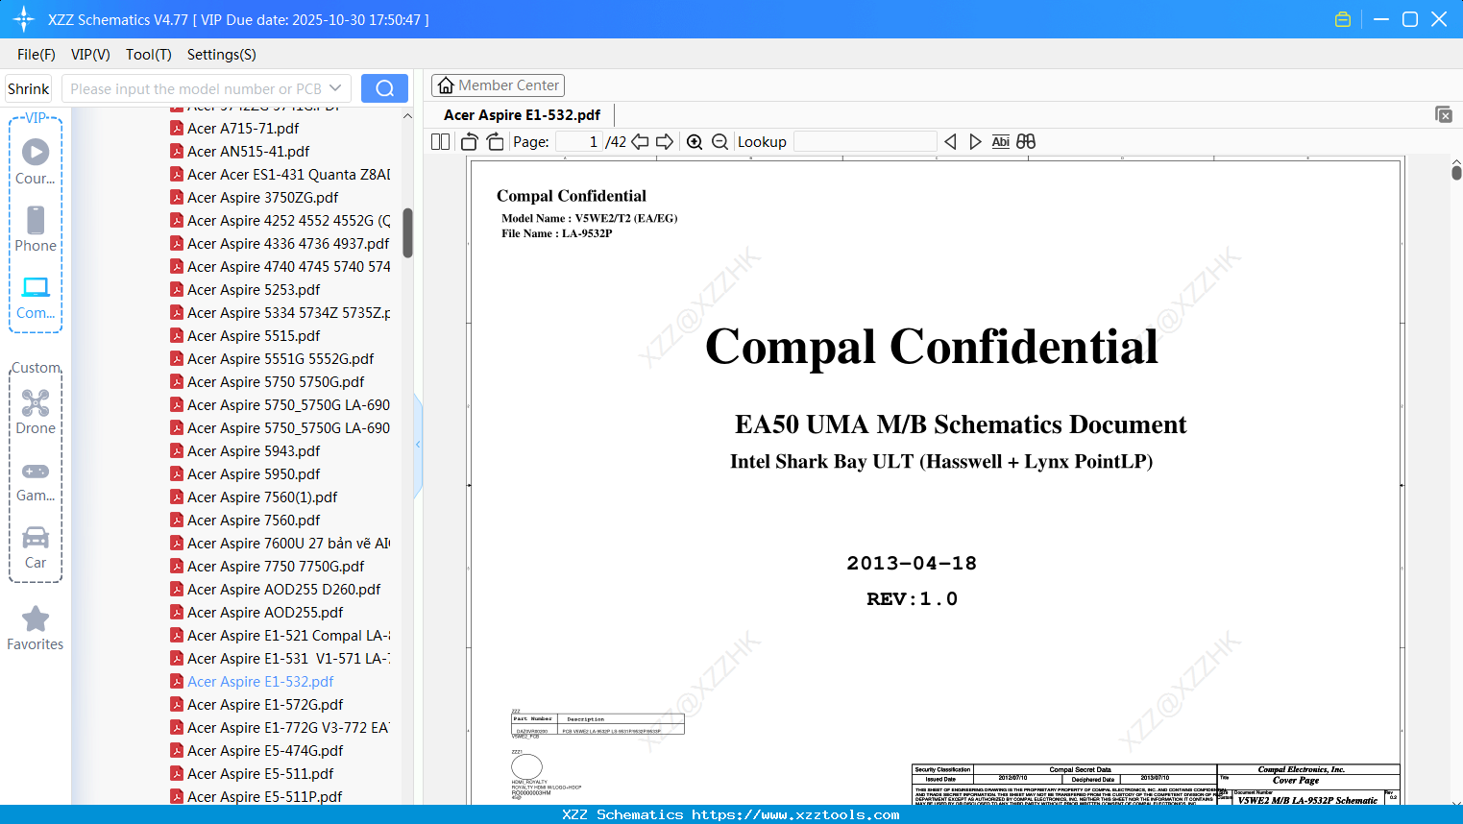Go to the previous page arrow
The image size is (1463, 824).
(x=640, y=142)
